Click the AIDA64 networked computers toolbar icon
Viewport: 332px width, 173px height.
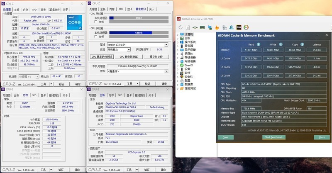[x=210, y=27]
